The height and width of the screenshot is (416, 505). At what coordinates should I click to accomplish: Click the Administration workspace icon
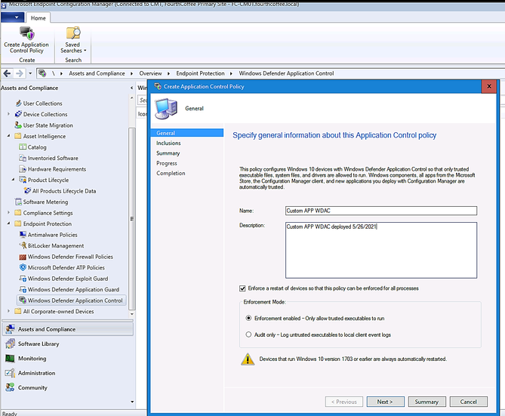pyautogui.click(x=10, y=373)
